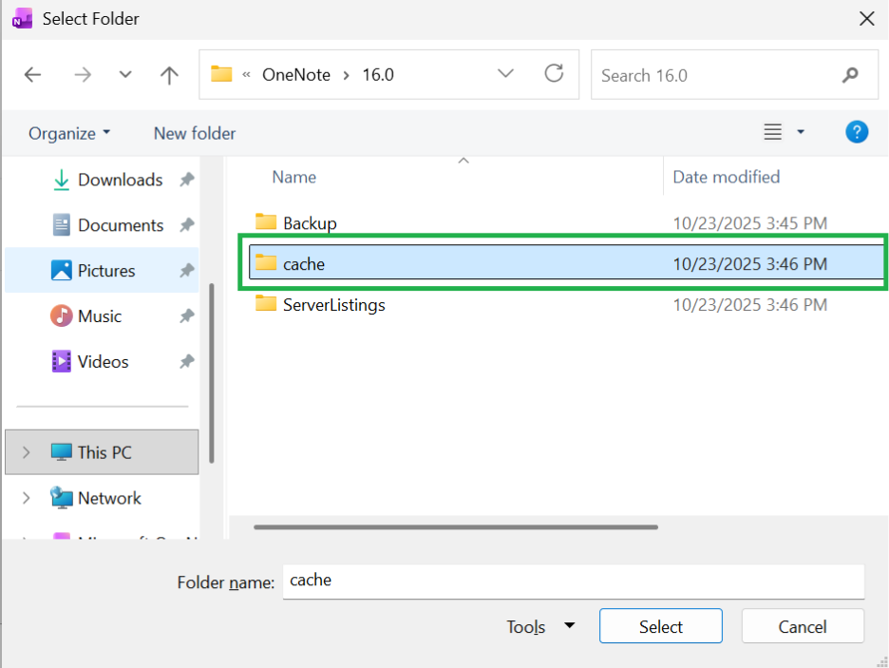
Task: Click the horizontal scrollbar in file list
Action: [456, 526]
